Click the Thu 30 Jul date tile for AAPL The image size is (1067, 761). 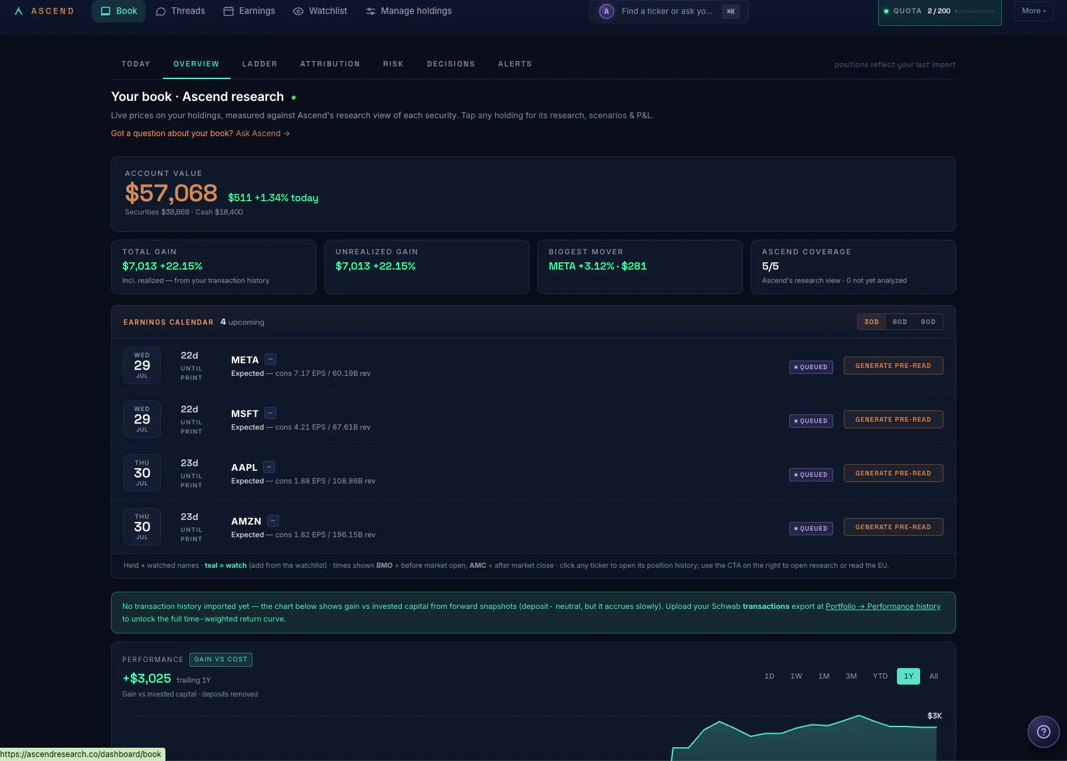pos(142,473)
